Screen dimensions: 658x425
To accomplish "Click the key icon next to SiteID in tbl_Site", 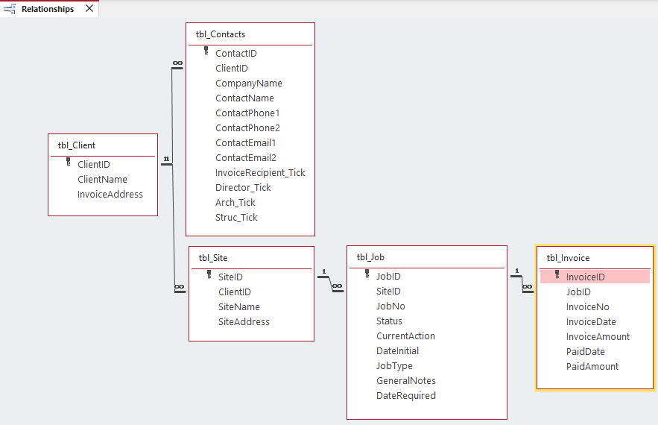I will tap(209, 275).
